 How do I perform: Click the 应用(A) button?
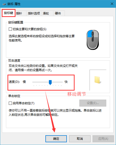pyautogui.click(x=103, y=139)
